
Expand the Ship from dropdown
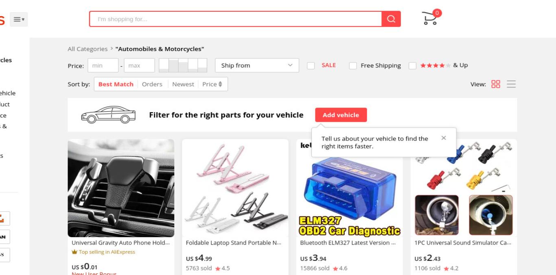click(257, 65)
